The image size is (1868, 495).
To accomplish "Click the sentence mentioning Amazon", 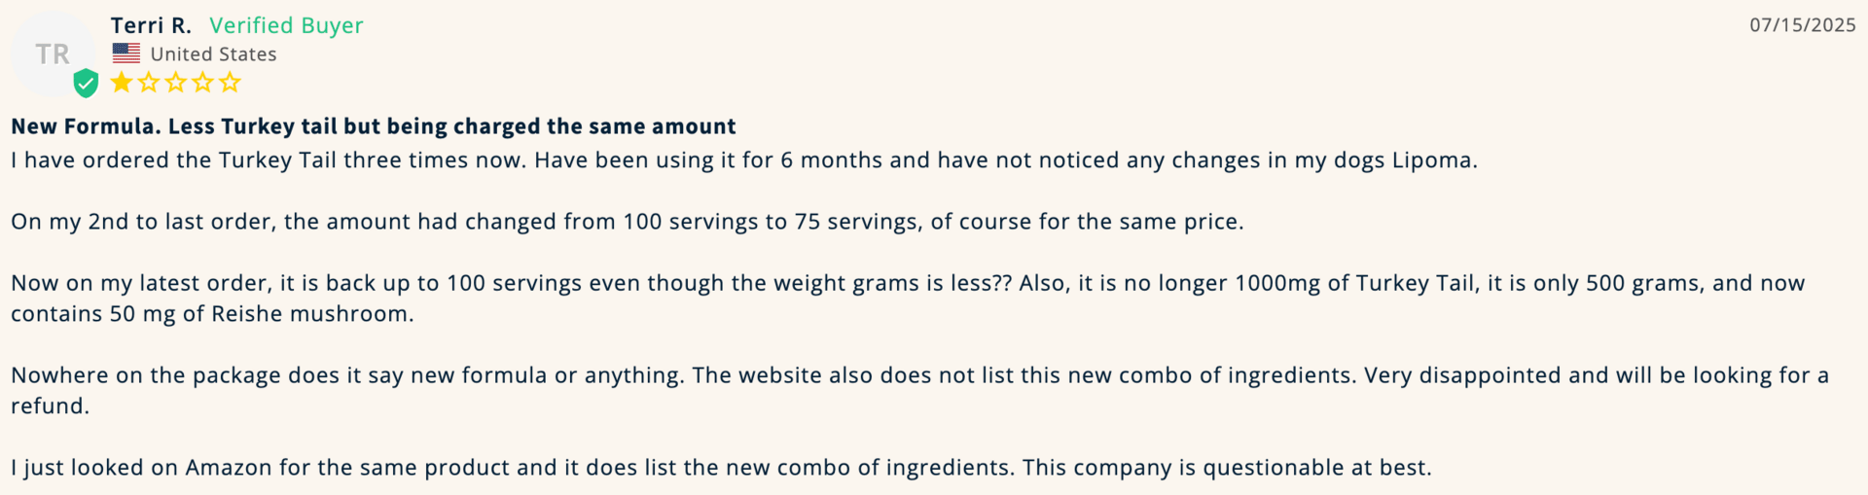I will click(721, 468).
